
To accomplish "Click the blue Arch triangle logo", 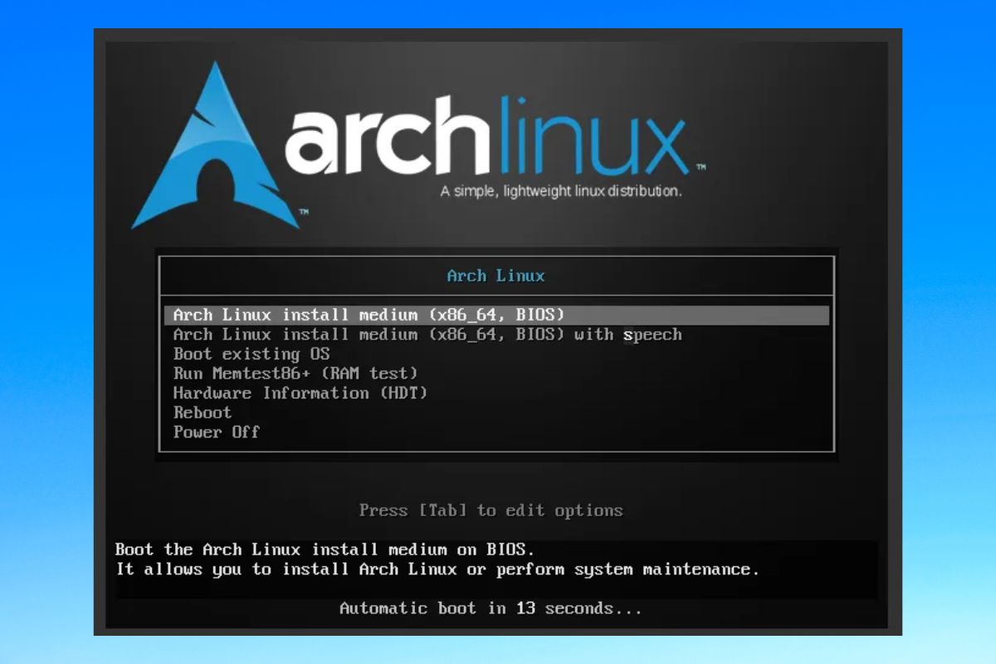I will (x=217, y=145).
